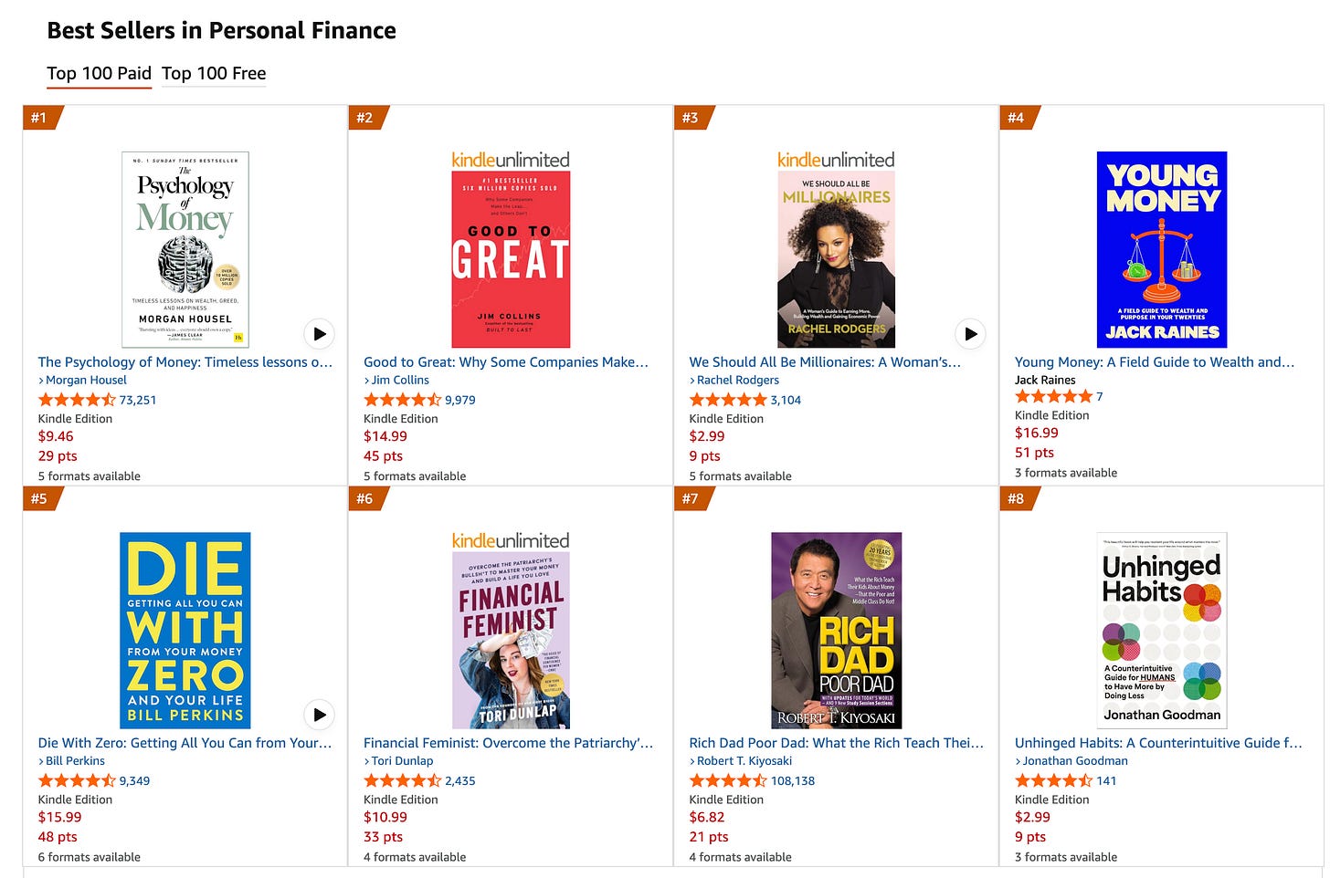The height and width of the screenshot is (878, 1330).
Task: Open author page for Morgan Housel
Action: click(86, 380)
